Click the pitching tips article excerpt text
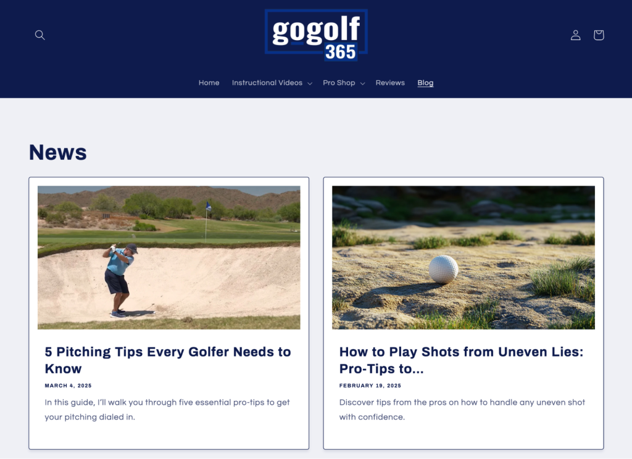The image size is (632, 459). click(x=167, y=410)
